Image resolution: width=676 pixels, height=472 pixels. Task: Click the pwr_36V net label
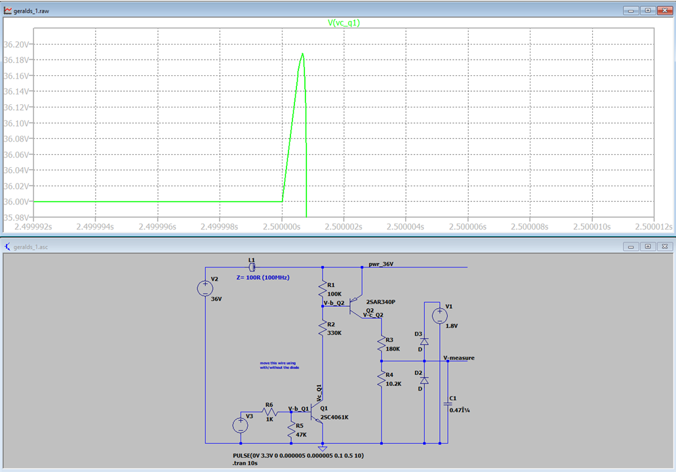click(x=381, y=263)
